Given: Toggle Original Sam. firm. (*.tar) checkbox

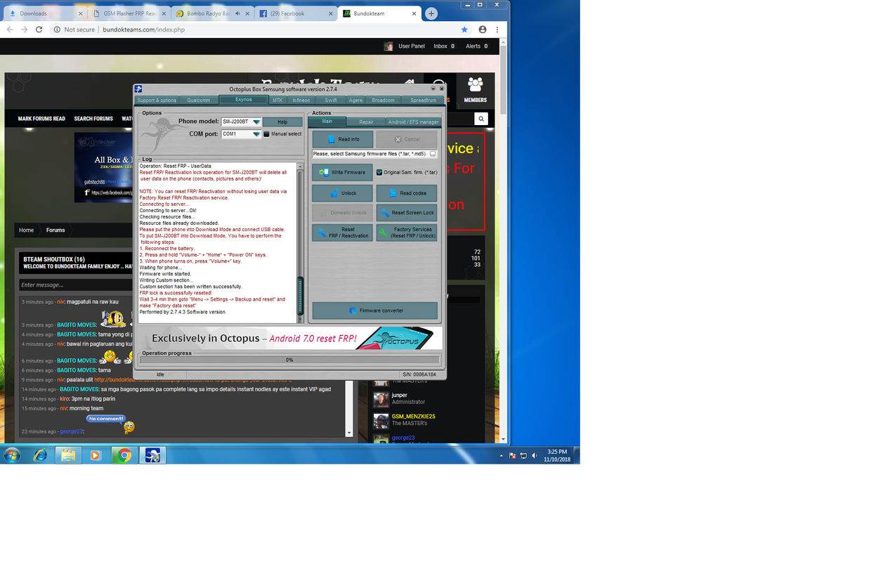Looking at the screenshot, I should tap(379, 172).
